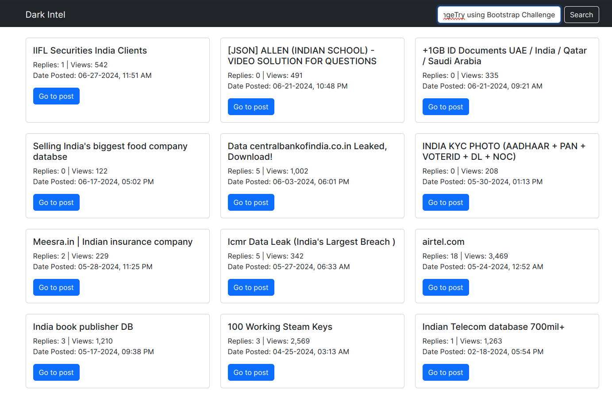Click "Date Posted: 06-27-2024, 11:51 AM" text
Image resolution: width=612 pixels, height=398 pixels.
pos(92,75)
